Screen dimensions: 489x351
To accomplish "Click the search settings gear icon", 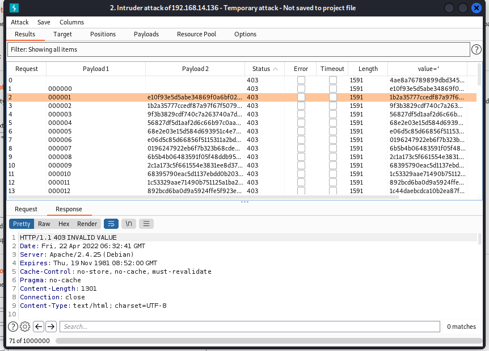I will tap(25, 327).
